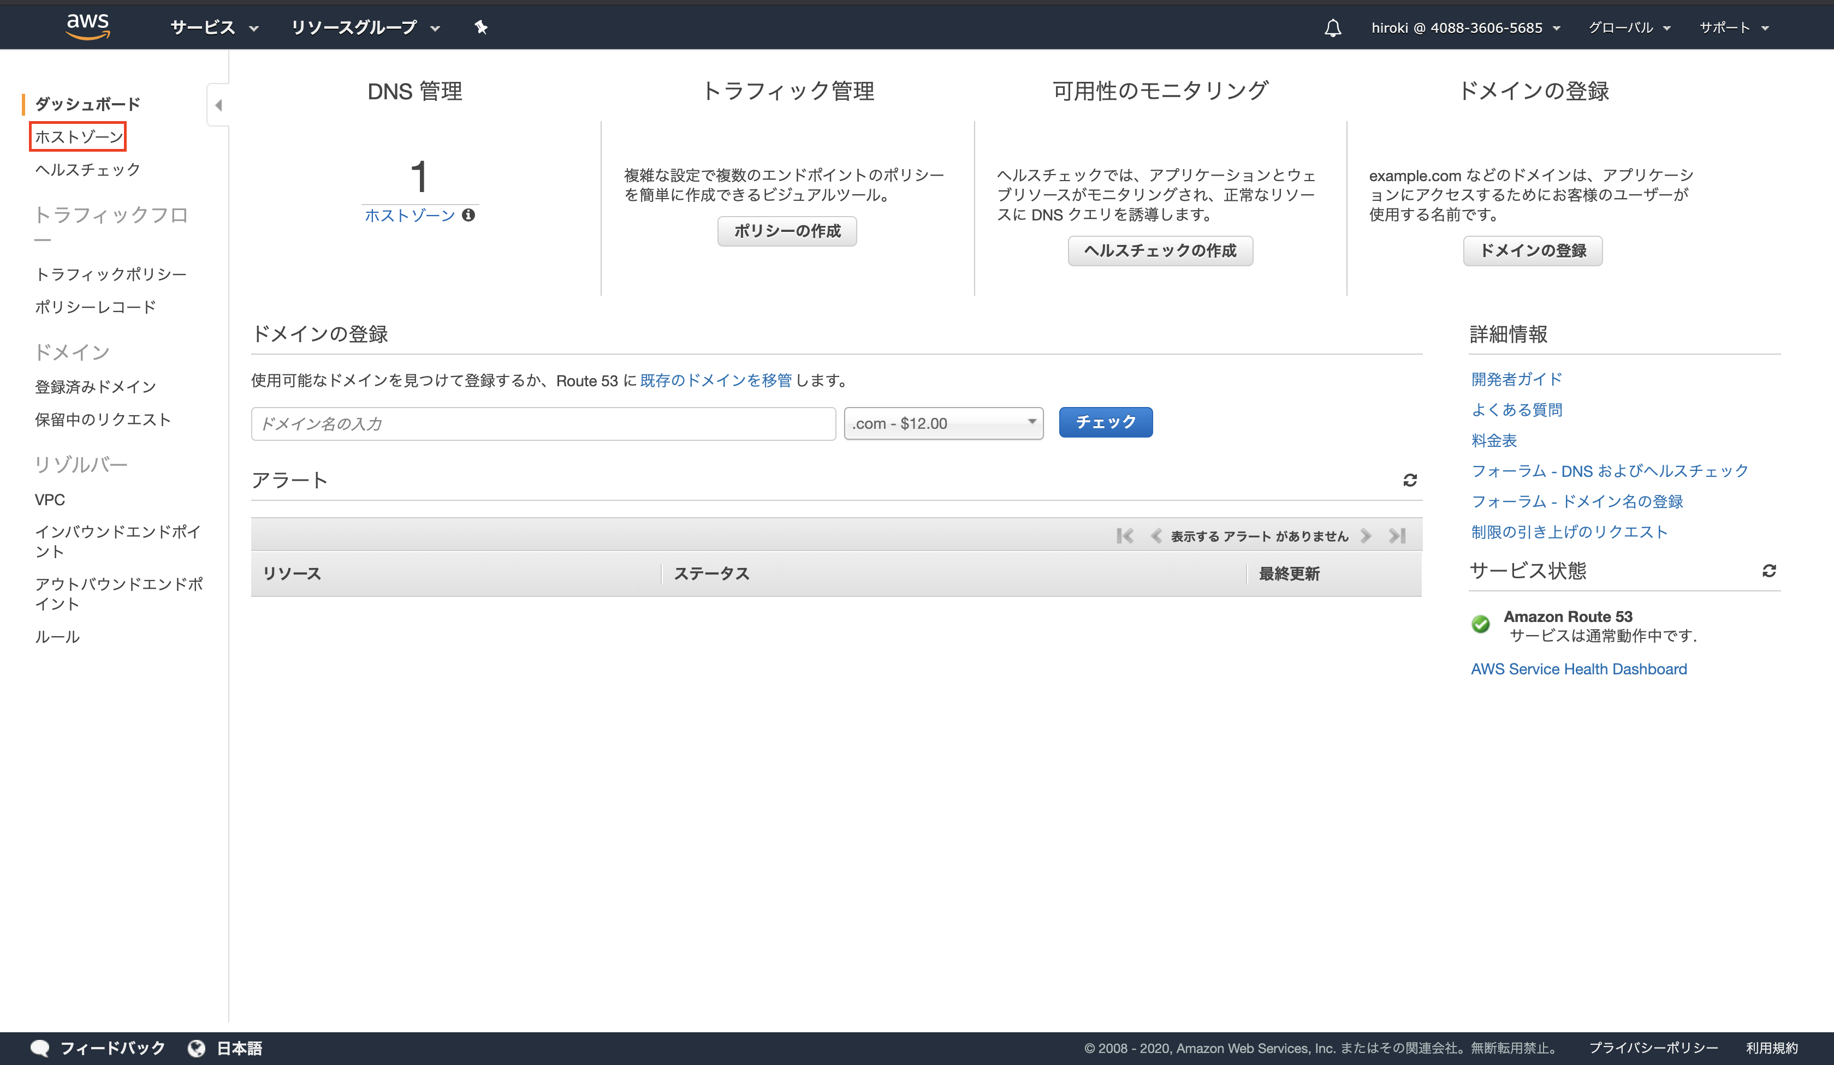This screenshot has height=1065, width=1834.
Task: Jump to the last page of alerts
Action: tap(1397, 535)
